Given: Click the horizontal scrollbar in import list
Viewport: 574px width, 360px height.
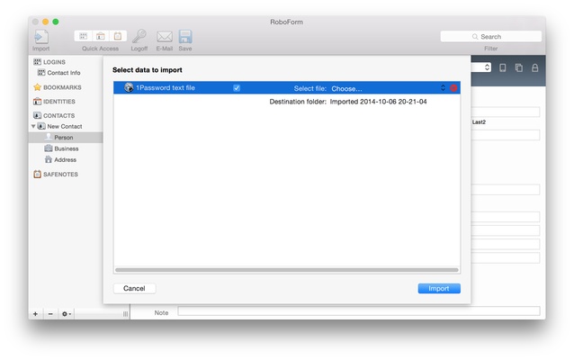Looking at the screenshot, I should [287, 270].
